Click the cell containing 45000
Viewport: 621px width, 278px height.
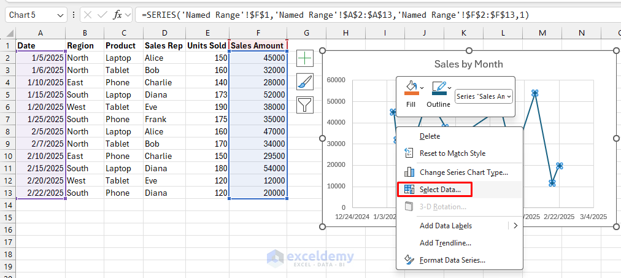pos(258,58)
